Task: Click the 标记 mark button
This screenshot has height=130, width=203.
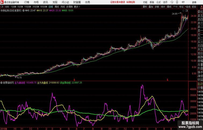Action: (x=181, y=7)
